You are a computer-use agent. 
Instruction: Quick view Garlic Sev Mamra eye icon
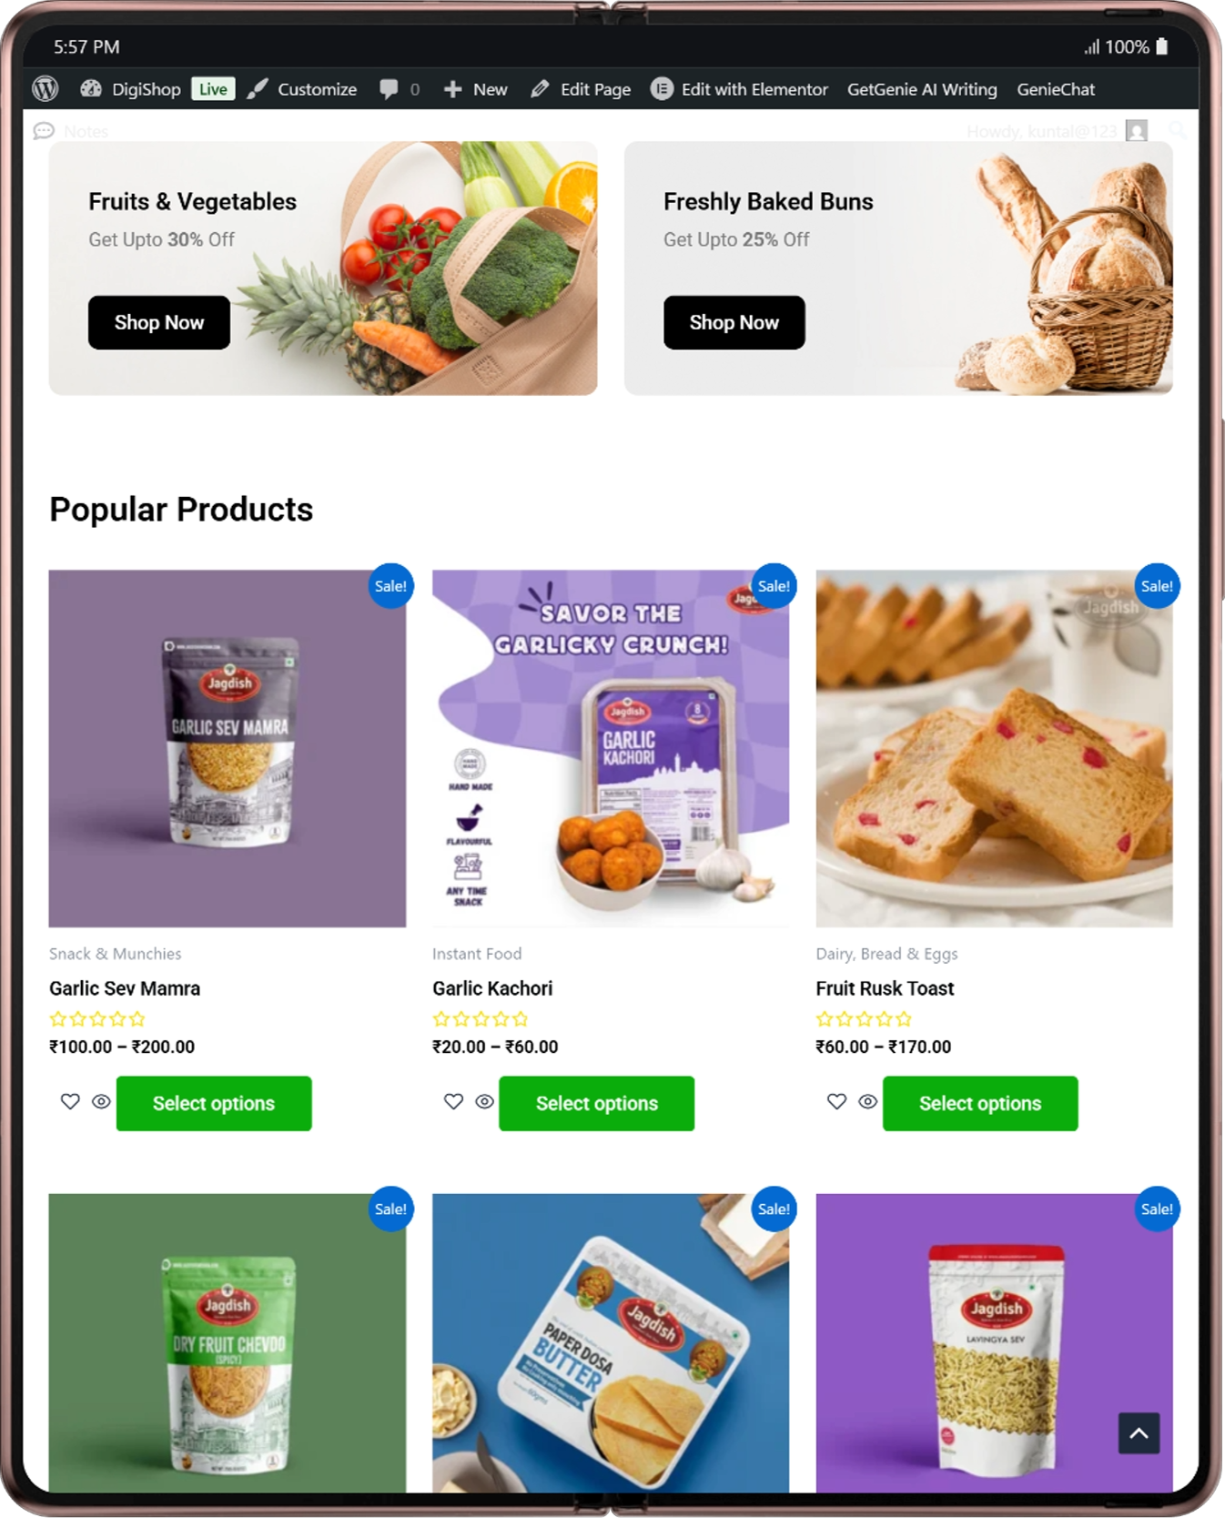[x=101, y=1102]
